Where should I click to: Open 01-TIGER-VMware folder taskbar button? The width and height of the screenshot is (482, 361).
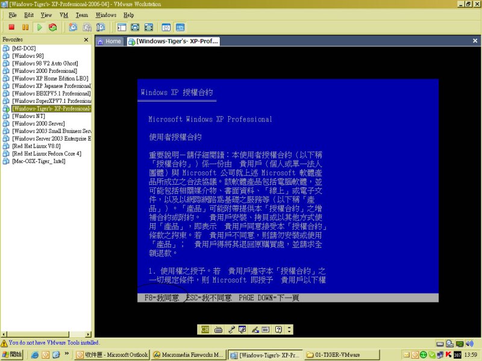342,355
